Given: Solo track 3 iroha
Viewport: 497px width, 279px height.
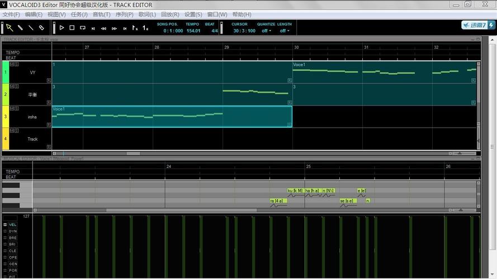Looking at the screenshot, I should pyautogui.click(x=17, y=108).
